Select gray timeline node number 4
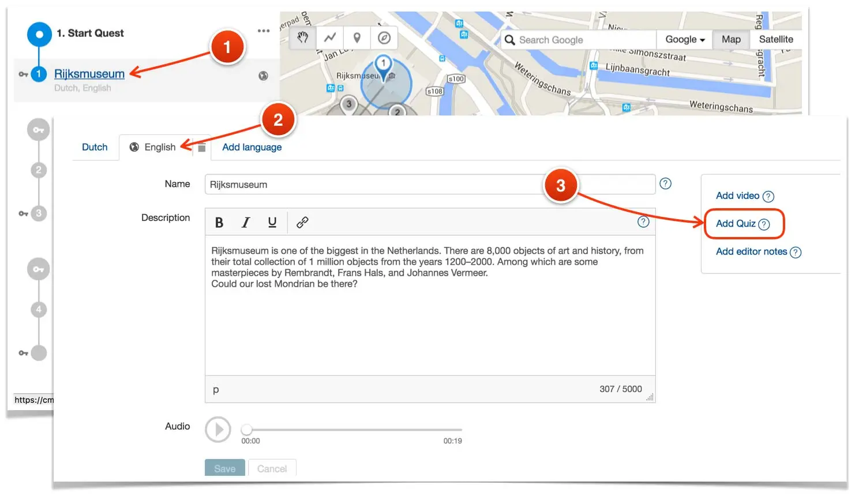Image resolution: width=855 pixels, height=496 pixels. pyautogui.click(x=39, y=310)
